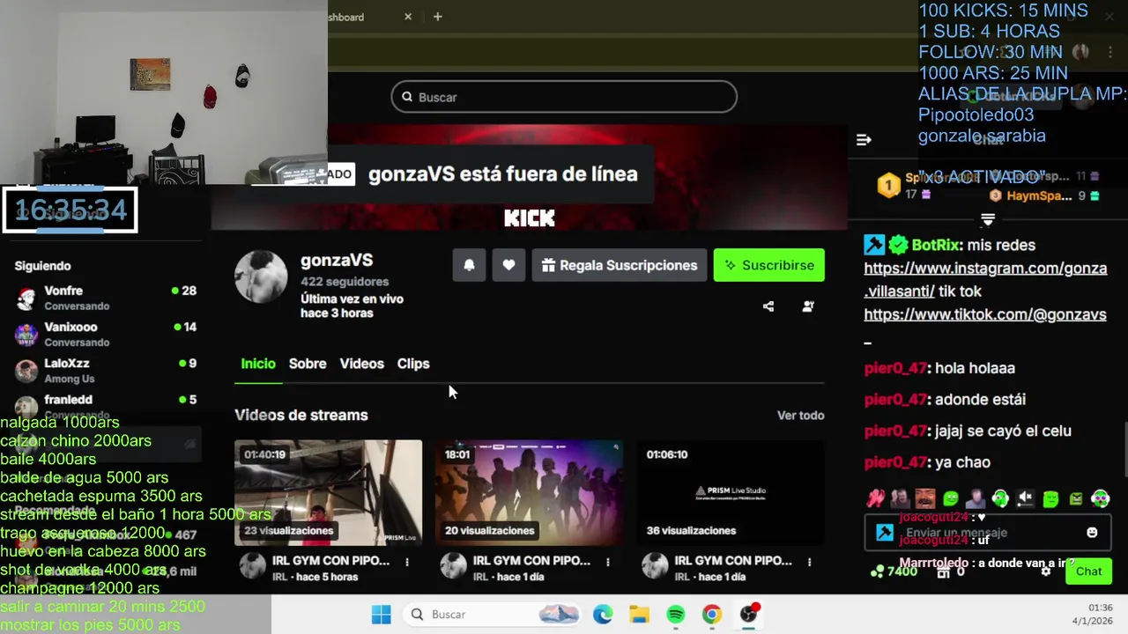Insert the green headphones emote

coord(1000,498)
